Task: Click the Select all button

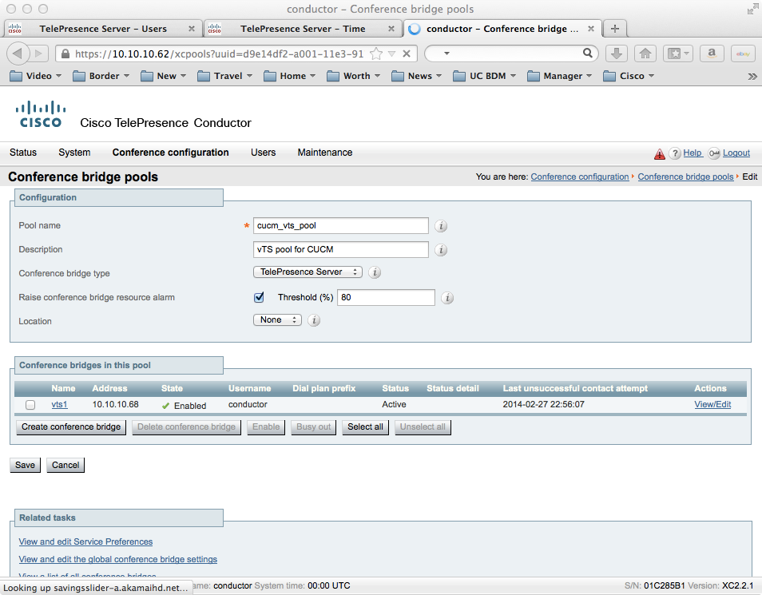Action: point(366,426)
